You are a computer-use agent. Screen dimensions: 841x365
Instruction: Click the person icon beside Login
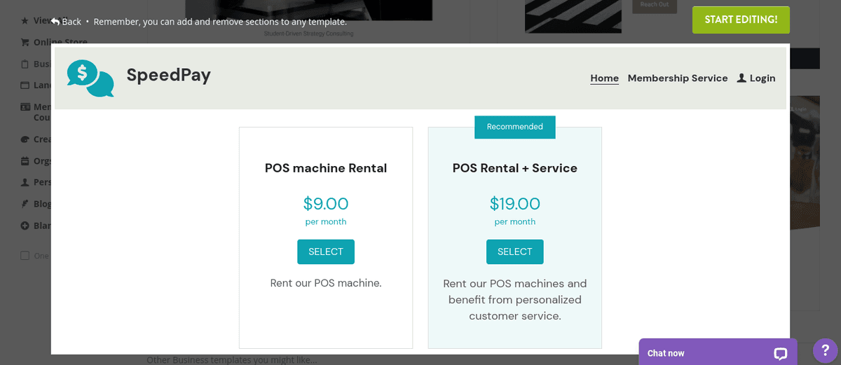(x=741, y=78)
